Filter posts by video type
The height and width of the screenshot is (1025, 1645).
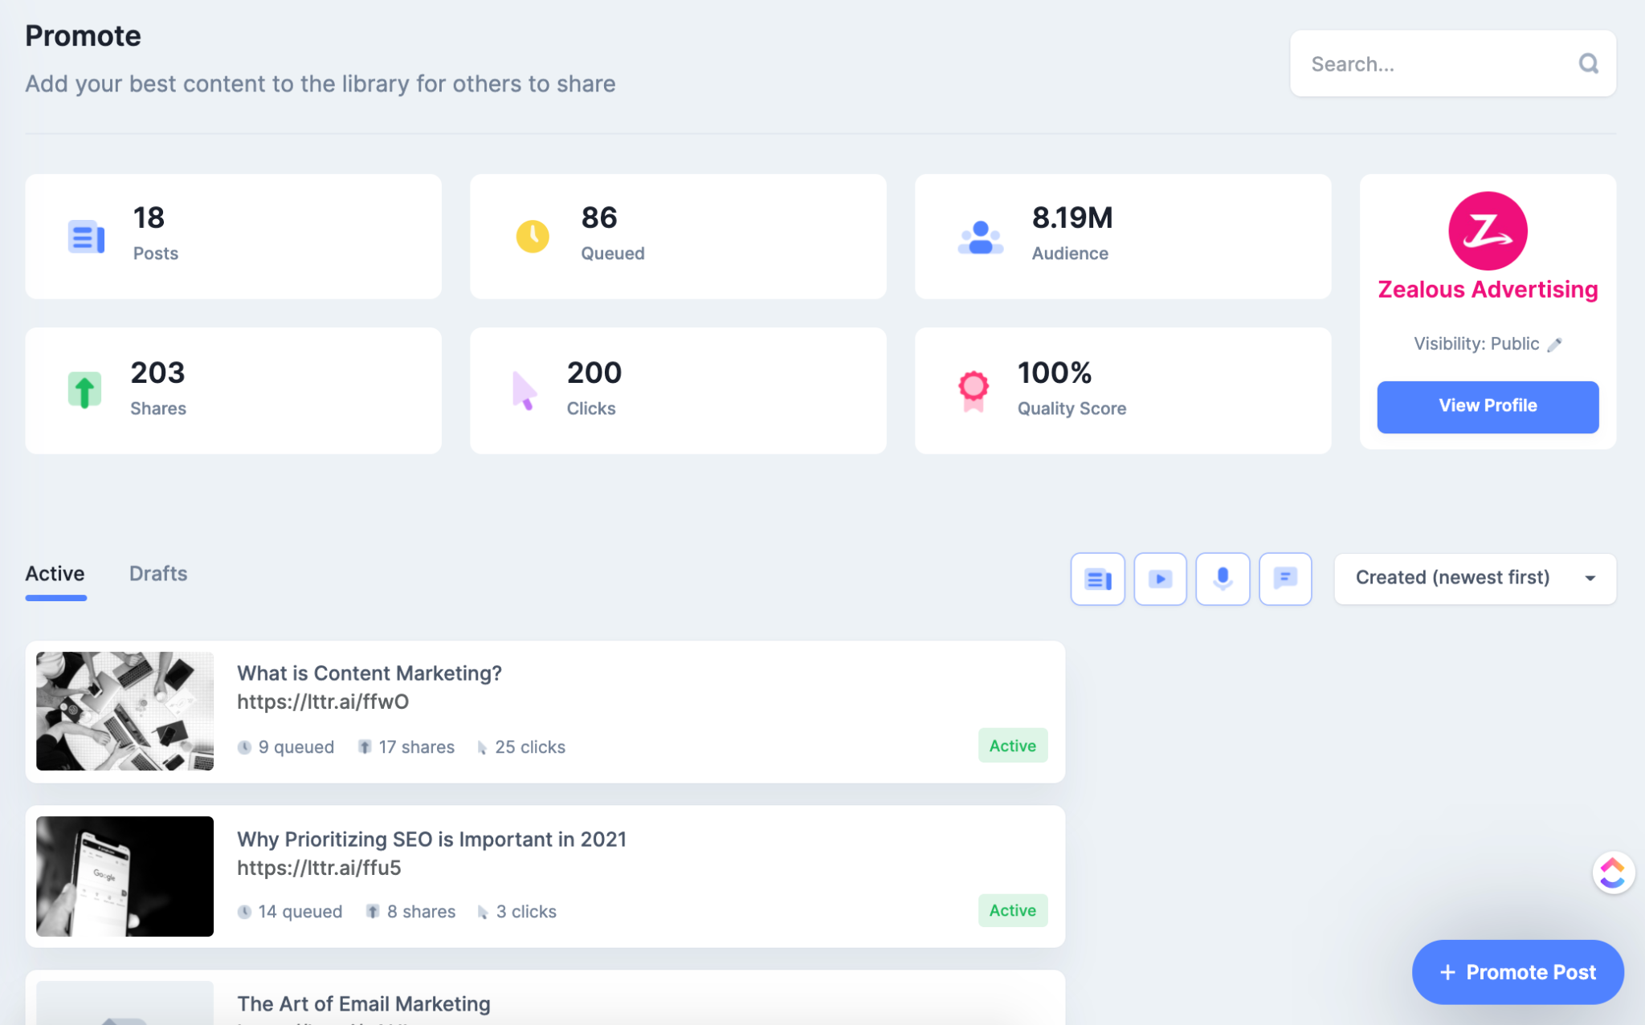pyautogui.click(x=1160, y=579)
